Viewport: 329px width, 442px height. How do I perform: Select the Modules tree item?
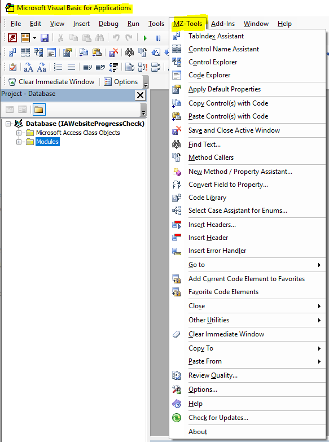pos(47,142)
